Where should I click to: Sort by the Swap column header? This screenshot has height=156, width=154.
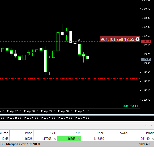coord(117,133)
